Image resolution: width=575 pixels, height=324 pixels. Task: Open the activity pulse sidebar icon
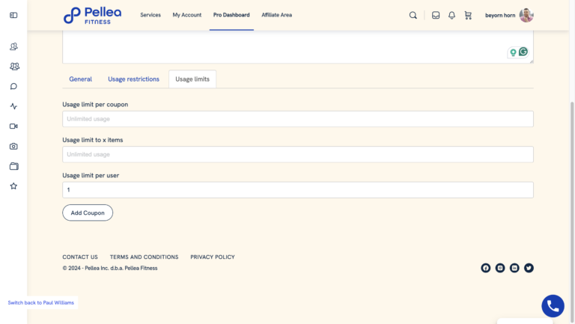coord(13,106)
